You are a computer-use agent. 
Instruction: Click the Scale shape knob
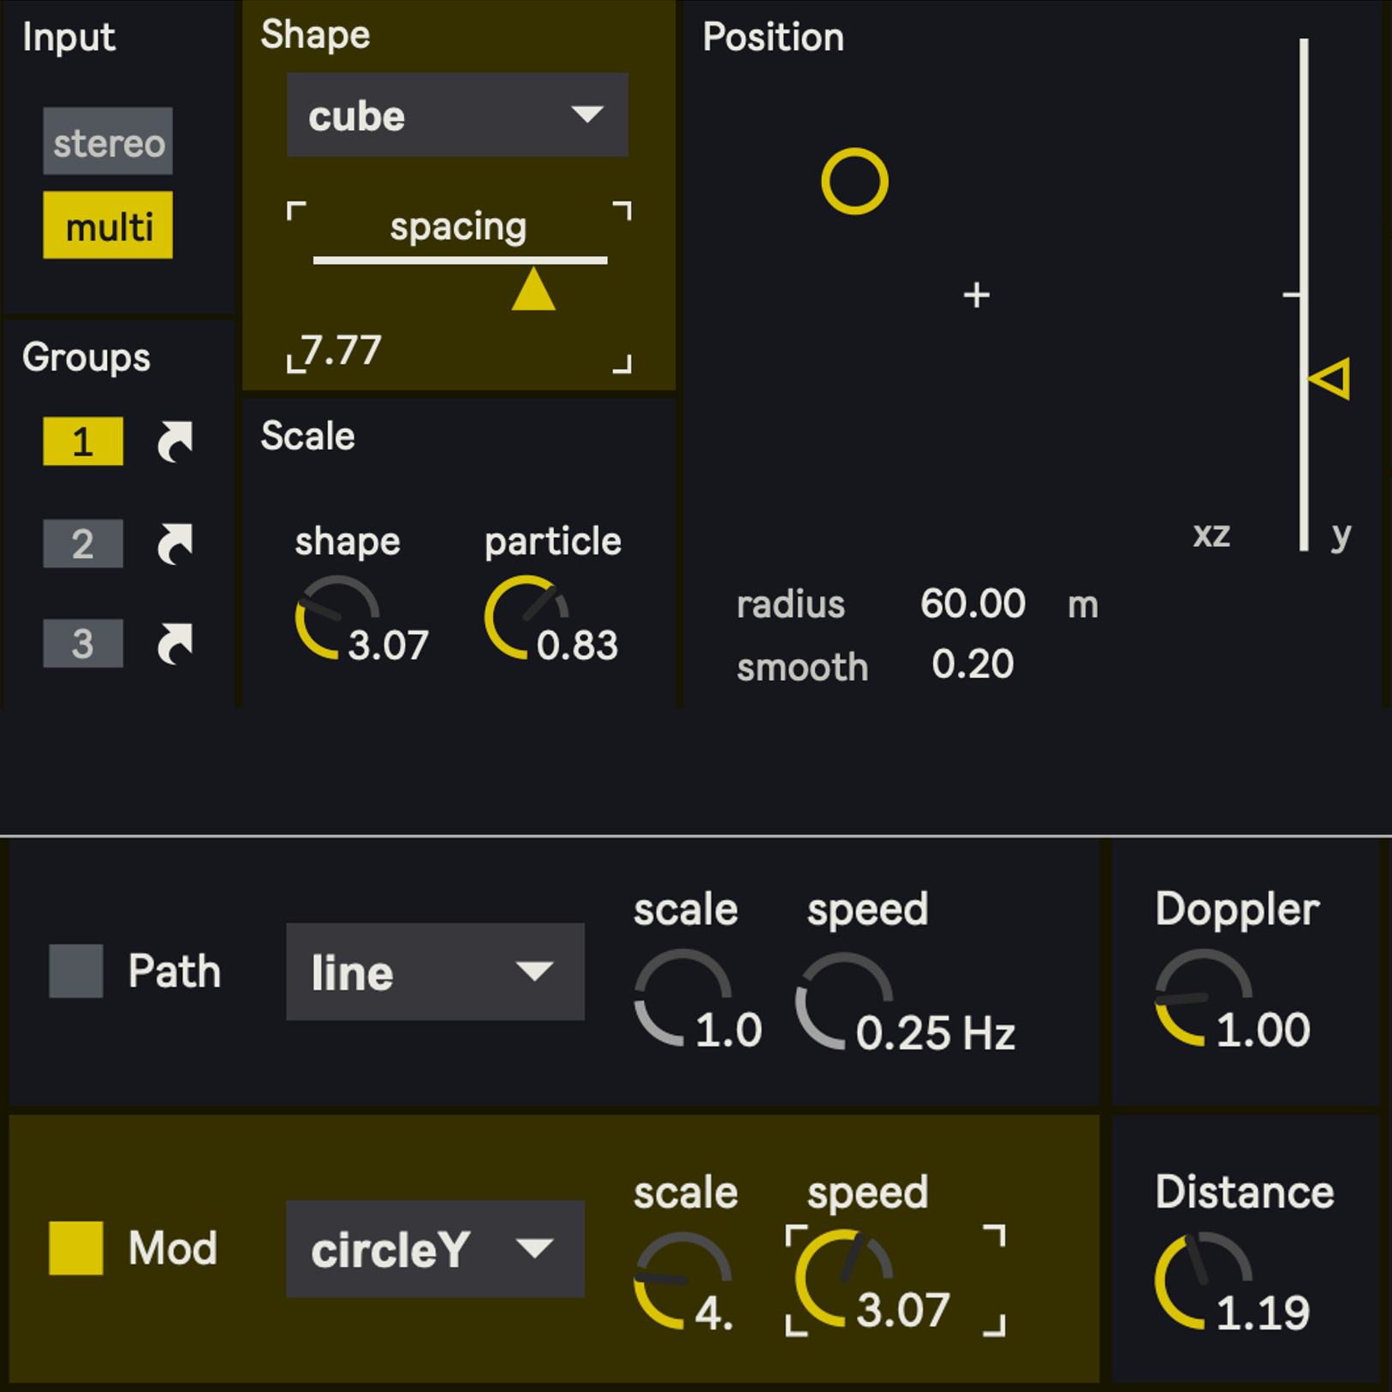click(337, 617)
